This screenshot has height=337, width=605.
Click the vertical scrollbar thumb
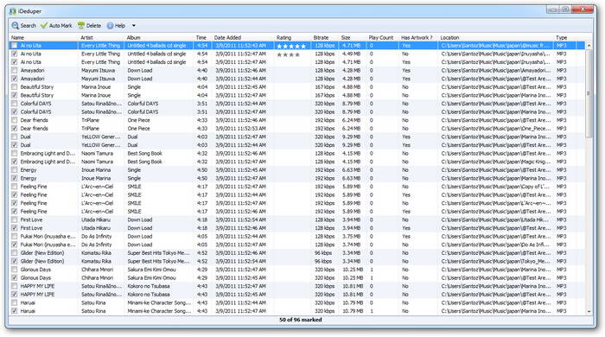[x=589, y=93]
